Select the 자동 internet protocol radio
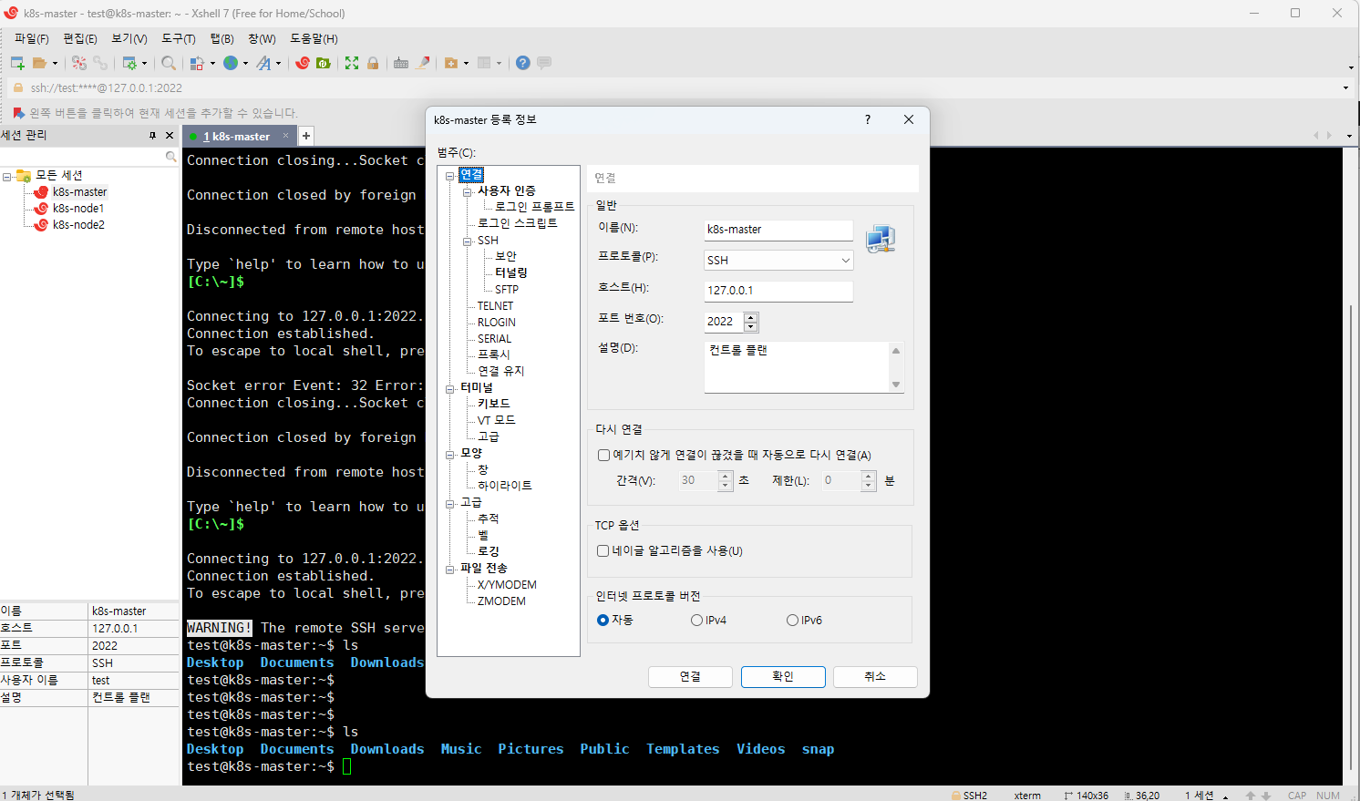The image size is (1360, 801). pyautogui.click(x=603, y=620)
